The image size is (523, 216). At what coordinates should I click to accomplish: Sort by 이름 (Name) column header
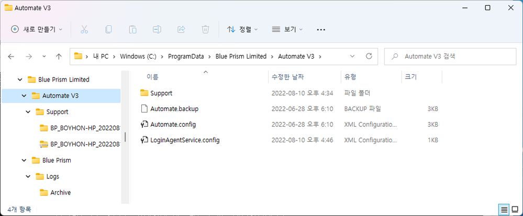(152, 77)
